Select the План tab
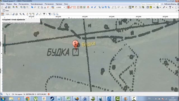 (6, 11)
